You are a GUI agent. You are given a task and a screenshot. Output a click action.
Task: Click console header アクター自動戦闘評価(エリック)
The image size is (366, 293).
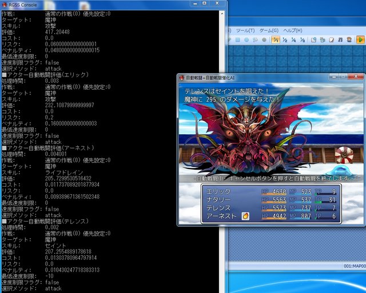click(45, 75)
